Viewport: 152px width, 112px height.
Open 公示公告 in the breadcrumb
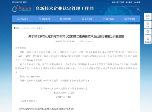click(25, 28)
